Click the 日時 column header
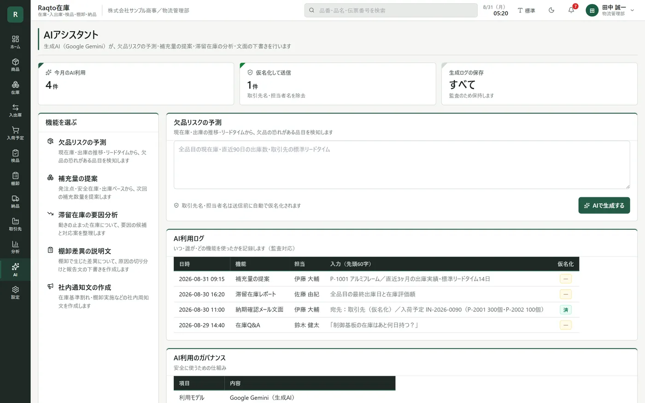This screenshot has height=403, width=645. click(202, 264)
